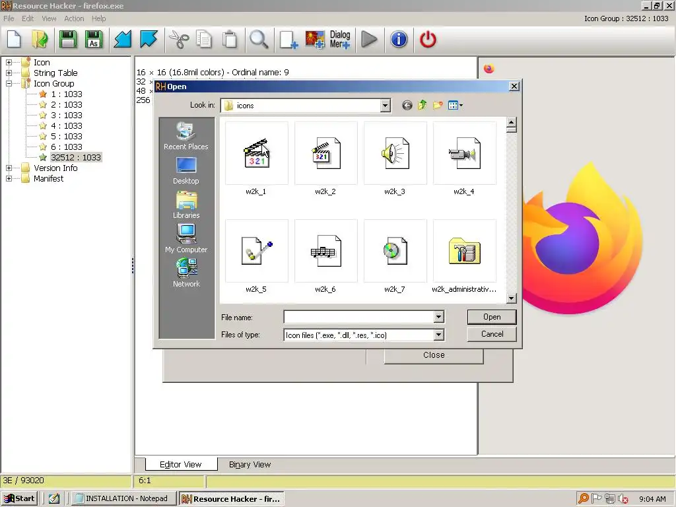Expand the String Table tree node
This screenshot has height=507, width=676.
(9, 73)
